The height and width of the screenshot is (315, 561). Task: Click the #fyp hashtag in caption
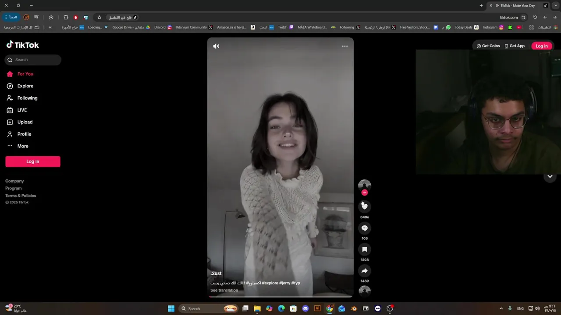pos(296,283)
